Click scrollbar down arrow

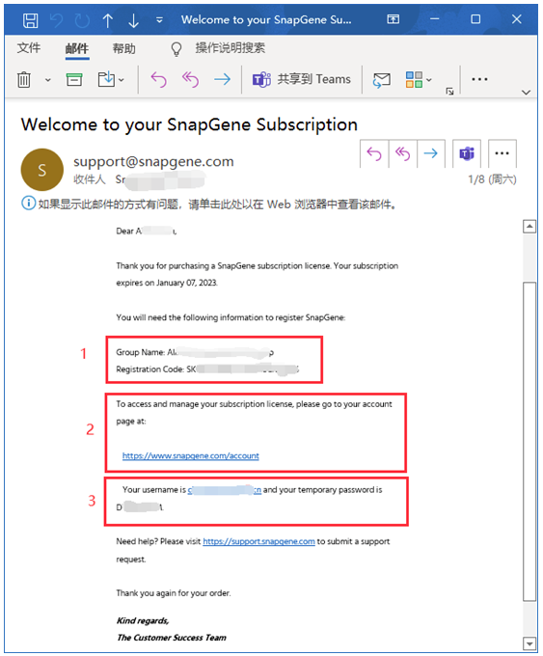click(x=529, y=643)
